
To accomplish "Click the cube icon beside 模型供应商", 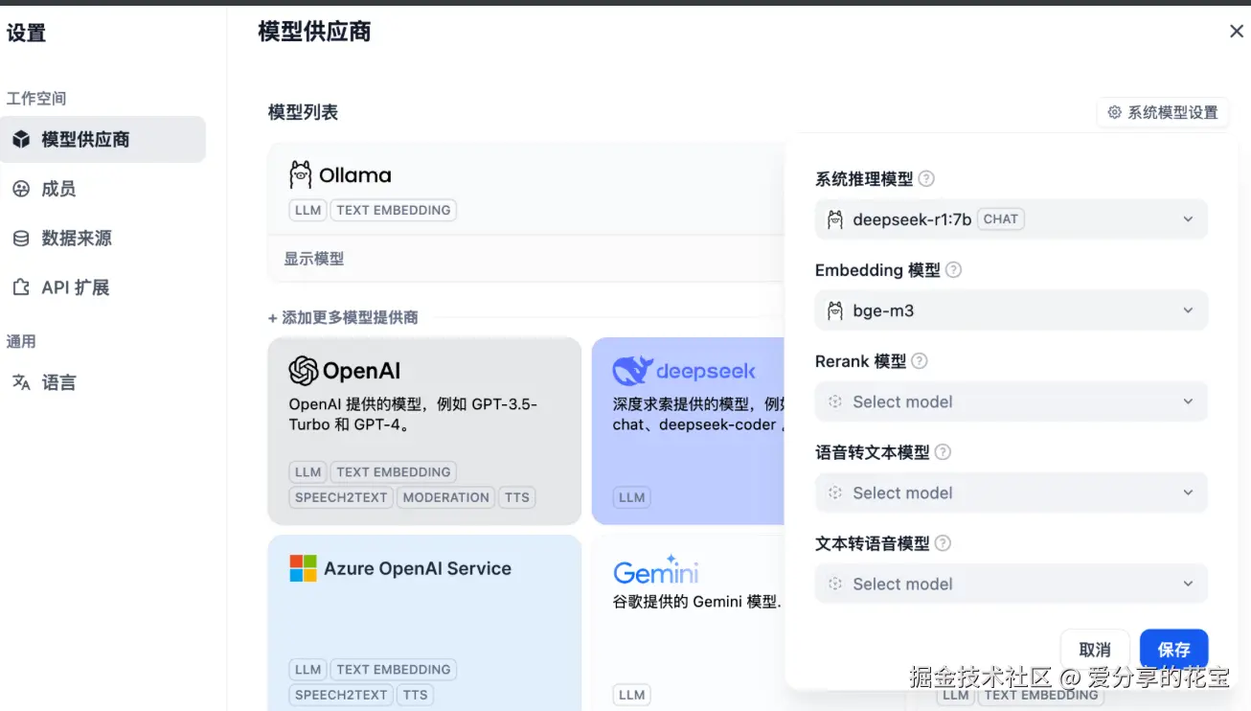I will coord(21,140).
